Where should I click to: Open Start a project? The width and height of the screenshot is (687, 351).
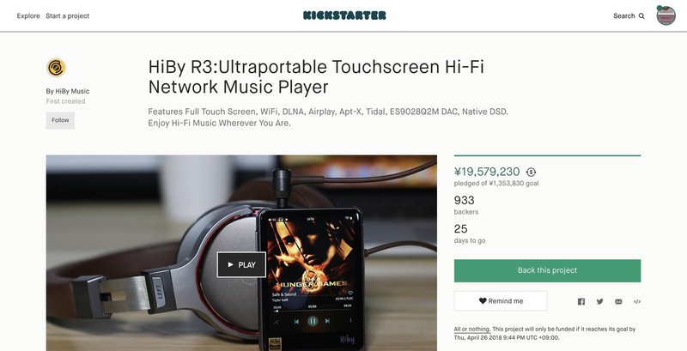68,15
